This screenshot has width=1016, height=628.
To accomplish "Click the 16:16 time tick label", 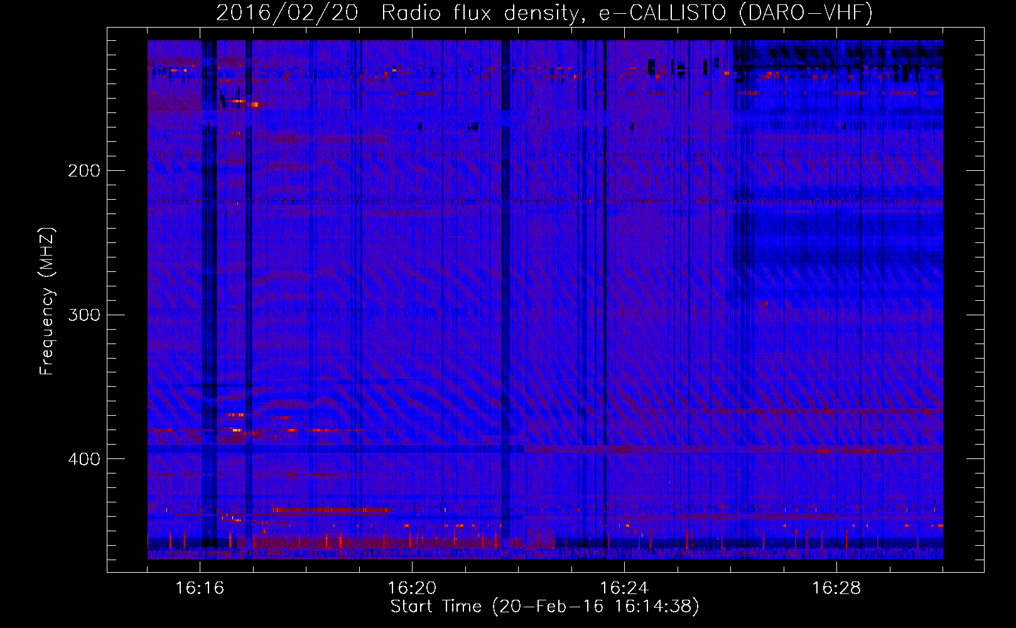I will [x=200, y=588].
